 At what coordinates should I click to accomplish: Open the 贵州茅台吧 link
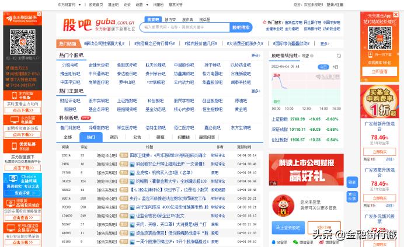(155, 74)
